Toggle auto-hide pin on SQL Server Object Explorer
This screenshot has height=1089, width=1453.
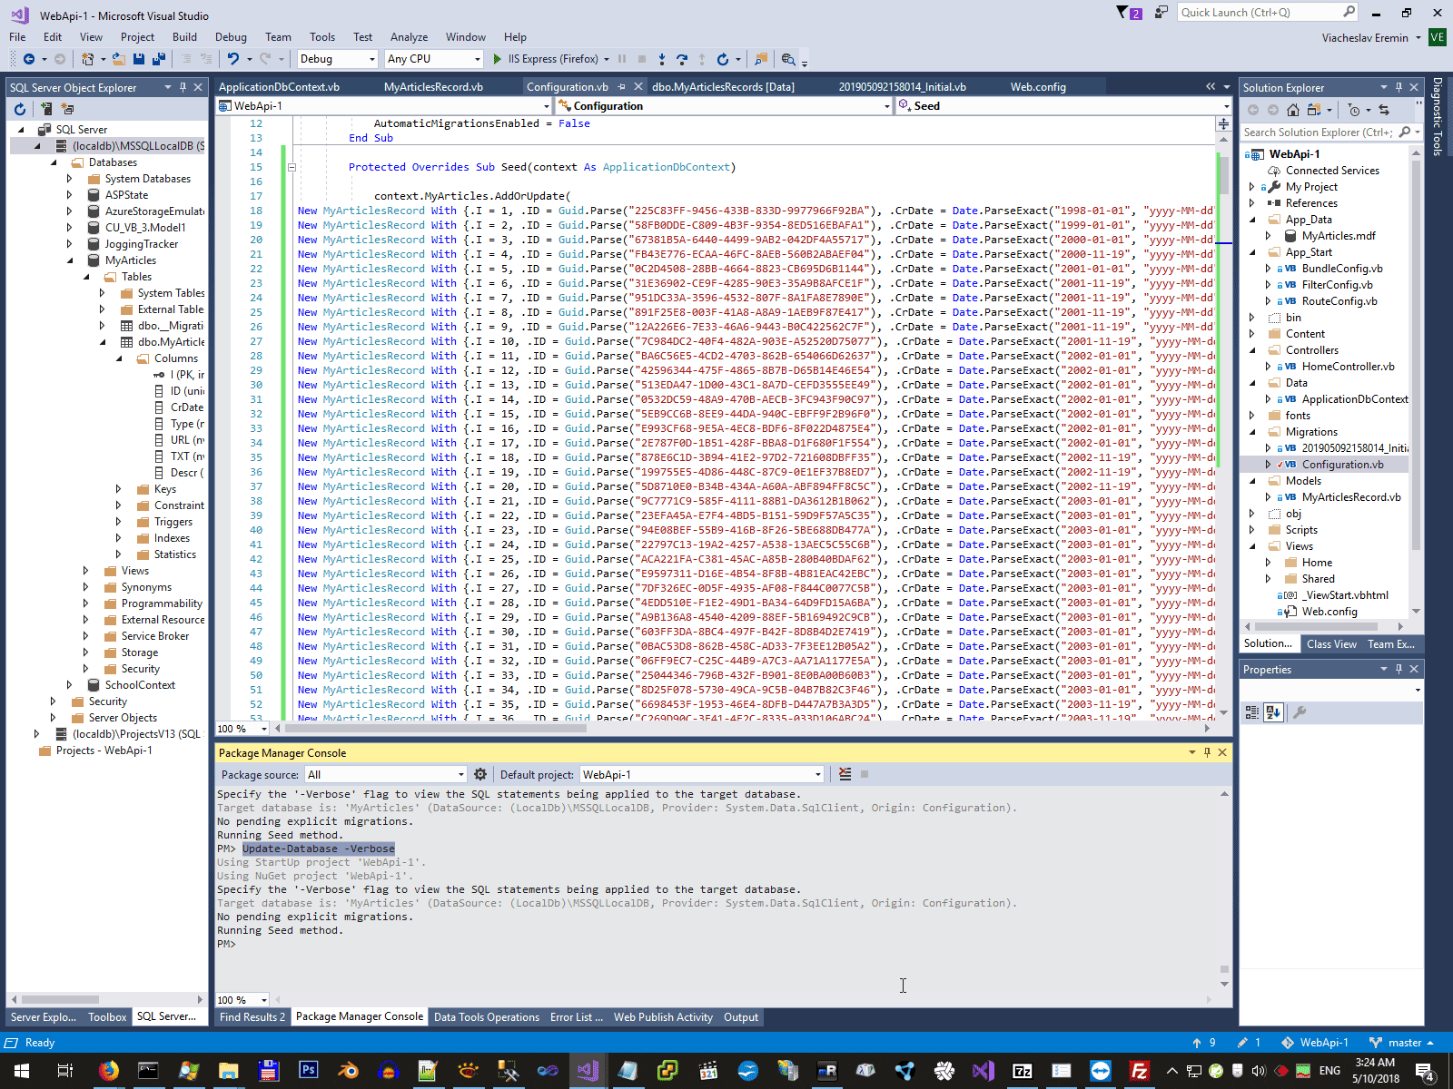click(x=183, y=88)
